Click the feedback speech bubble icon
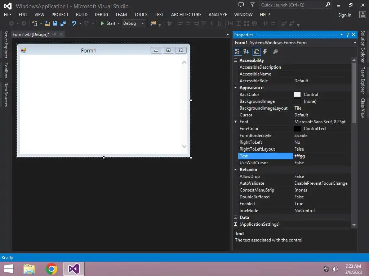This screenshot has width=369, height=276. pos(241,4)
